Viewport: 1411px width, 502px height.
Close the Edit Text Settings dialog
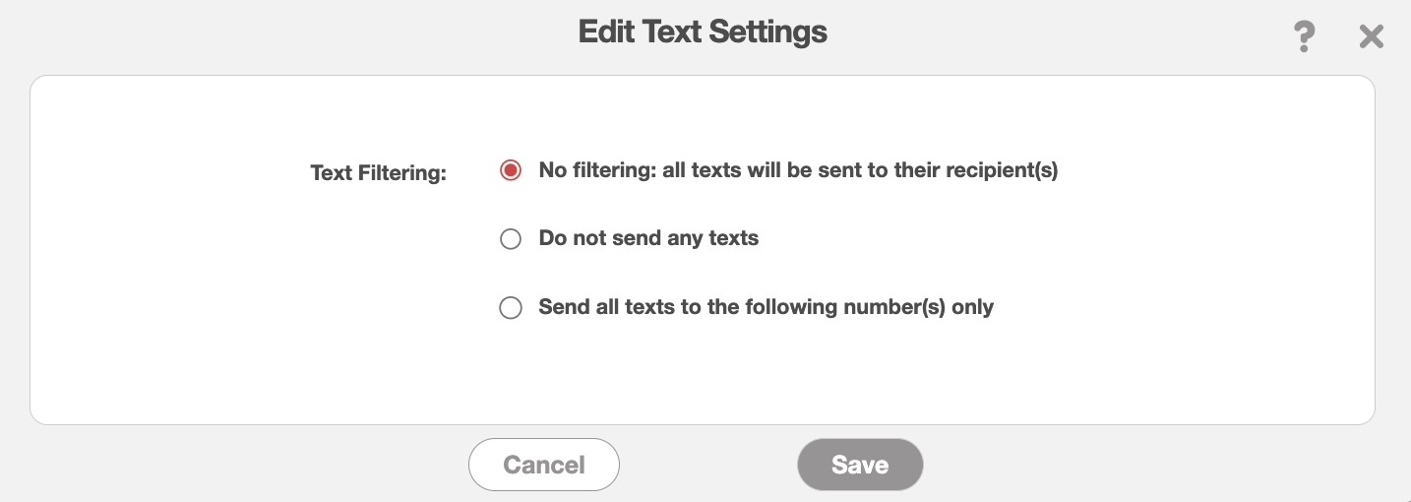pos(1371,37)
